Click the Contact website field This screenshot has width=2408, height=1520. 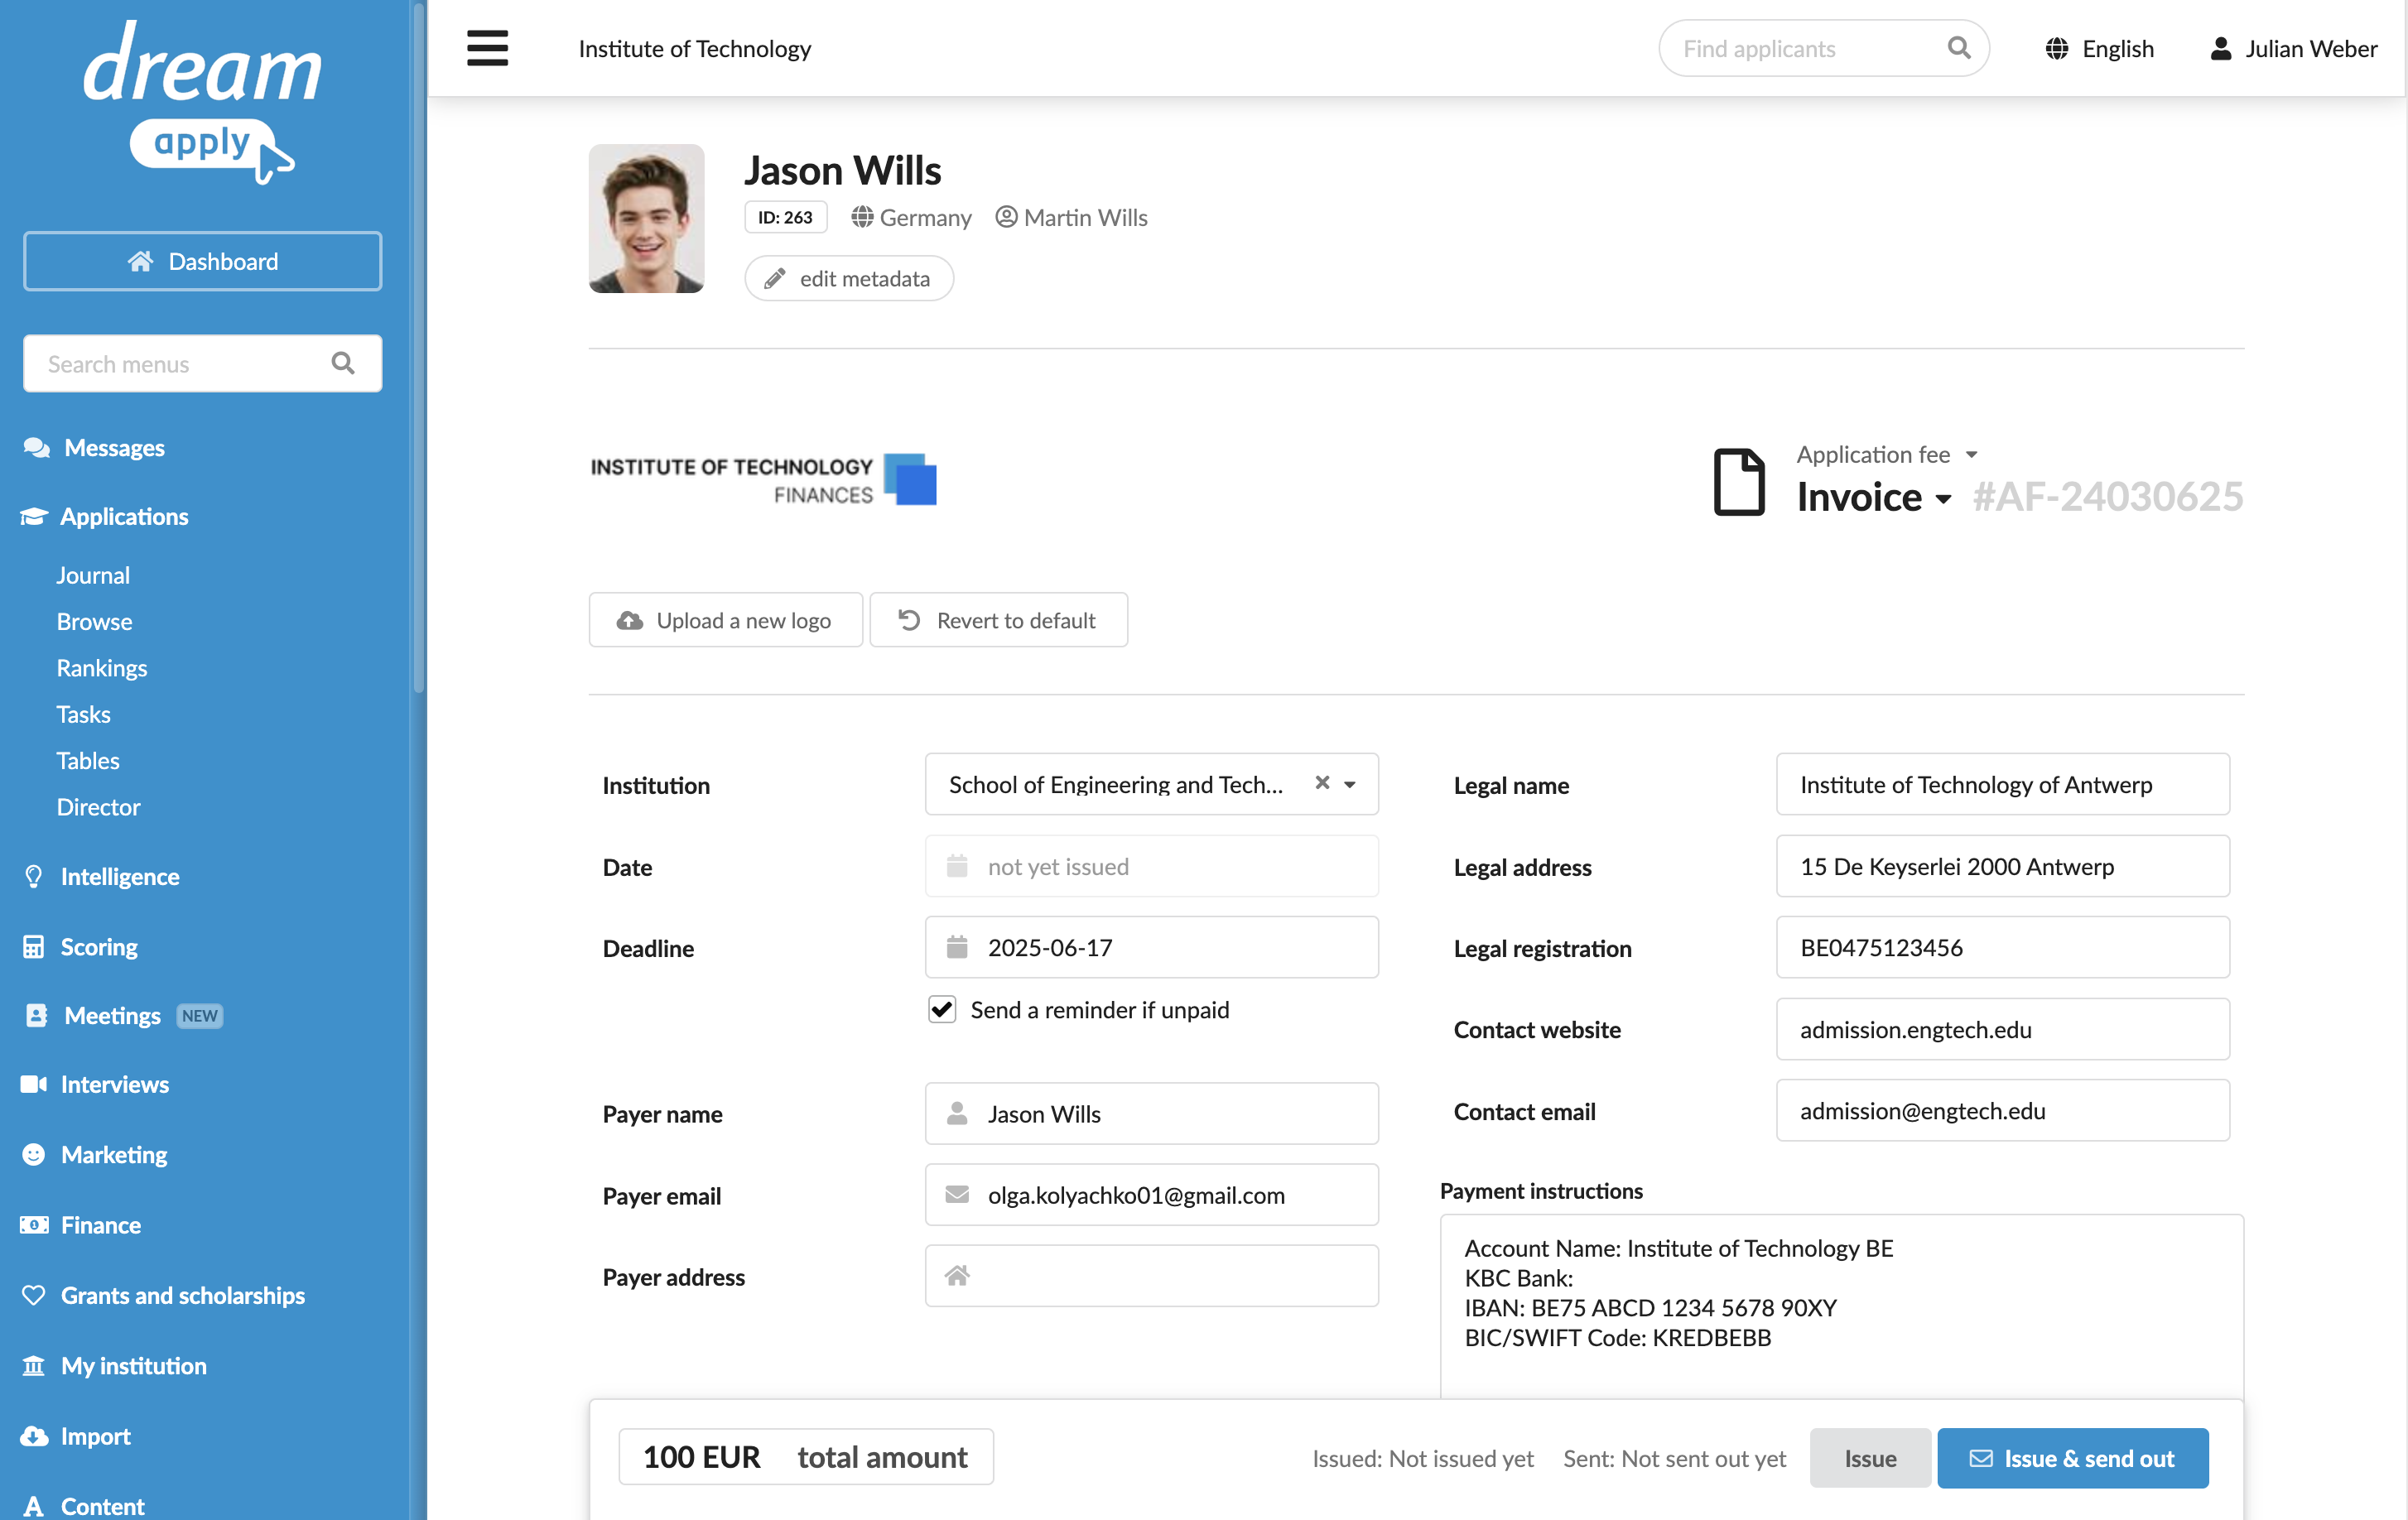pos(2002,1029)
